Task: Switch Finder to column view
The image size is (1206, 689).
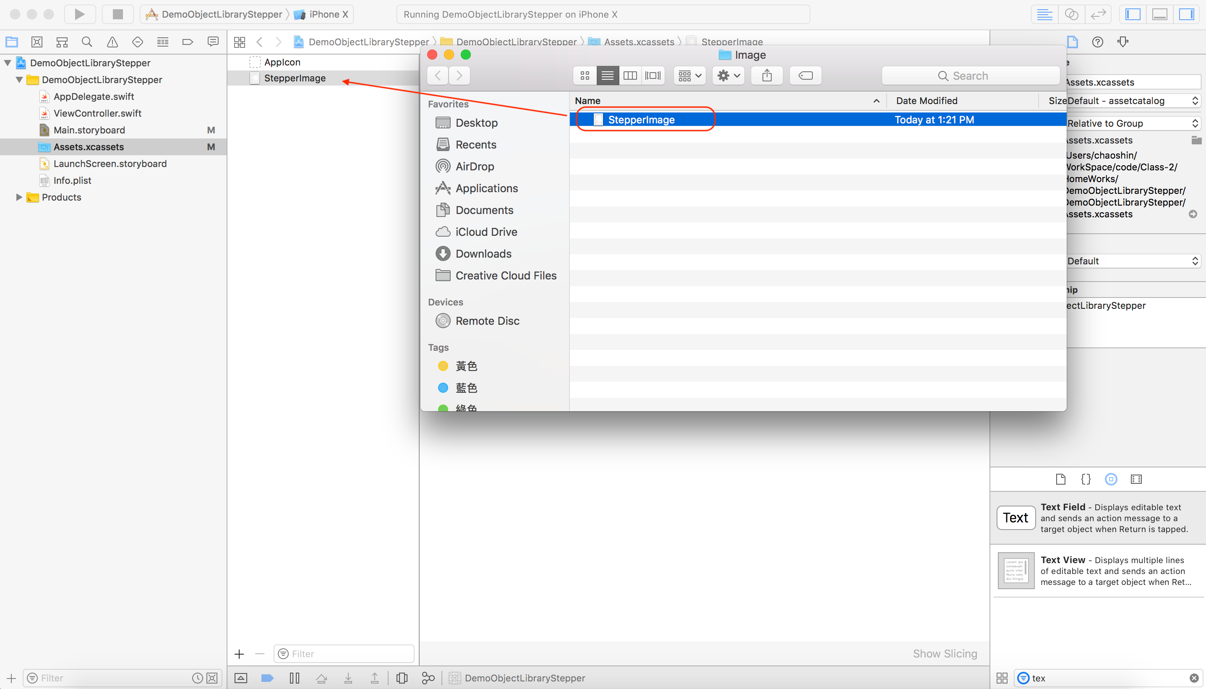Action: tap(630, 75)
